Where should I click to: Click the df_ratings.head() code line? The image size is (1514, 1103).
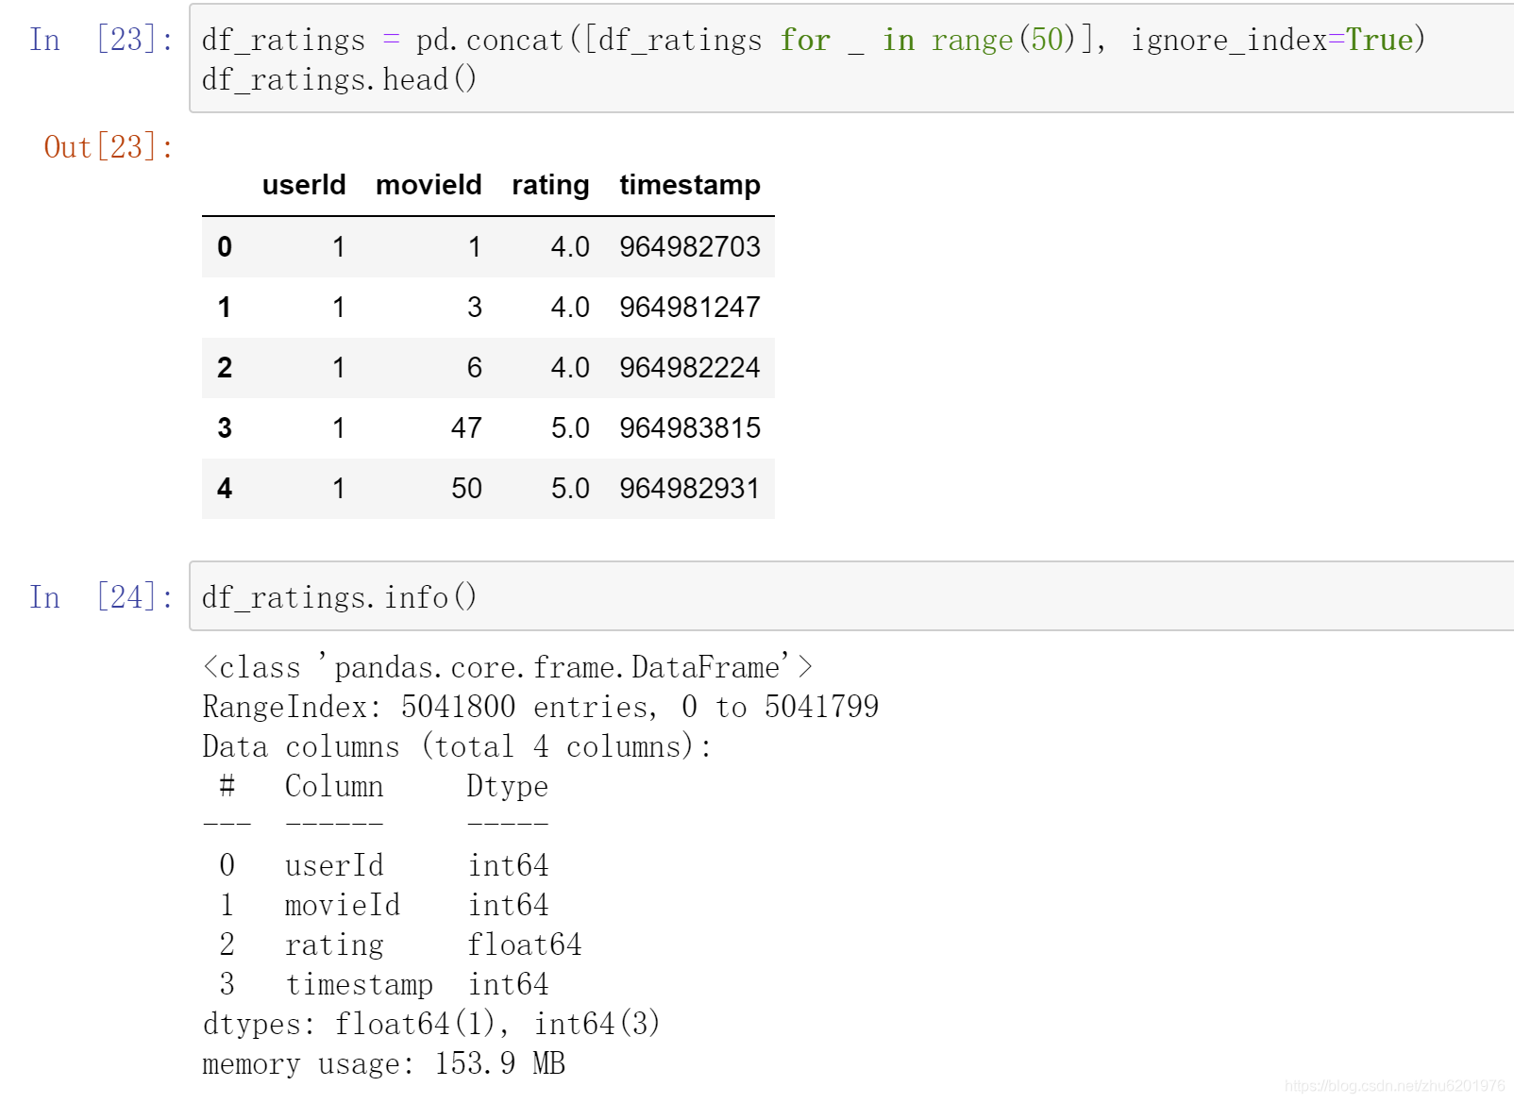[338, 79]
